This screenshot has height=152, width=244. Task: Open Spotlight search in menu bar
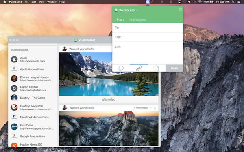233,2
